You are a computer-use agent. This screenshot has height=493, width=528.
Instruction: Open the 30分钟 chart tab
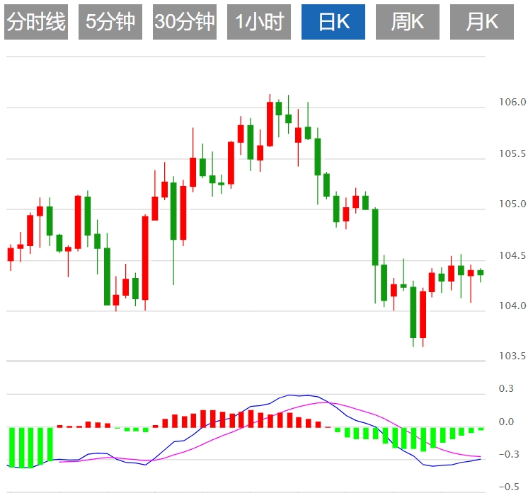pos(184,22)
